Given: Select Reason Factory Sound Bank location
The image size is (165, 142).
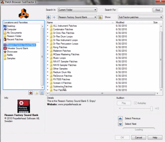Looking at the screenshot, I should click(21, 45).
